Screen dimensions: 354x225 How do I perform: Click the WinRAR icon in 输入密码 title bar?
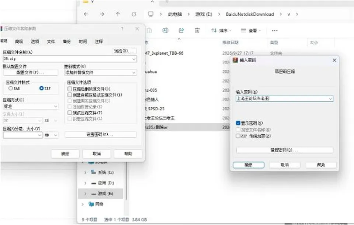235,60
